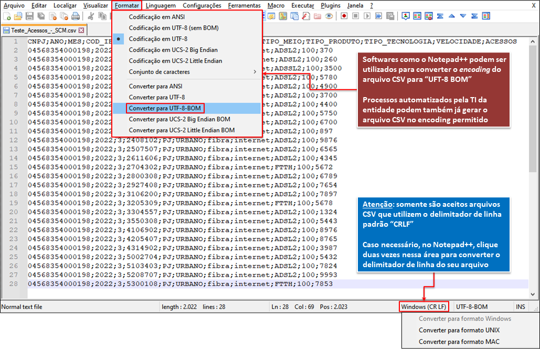Screen dimensions: 540x349
Task: Toggle the INS insert mode indicator
Action: 520,306
